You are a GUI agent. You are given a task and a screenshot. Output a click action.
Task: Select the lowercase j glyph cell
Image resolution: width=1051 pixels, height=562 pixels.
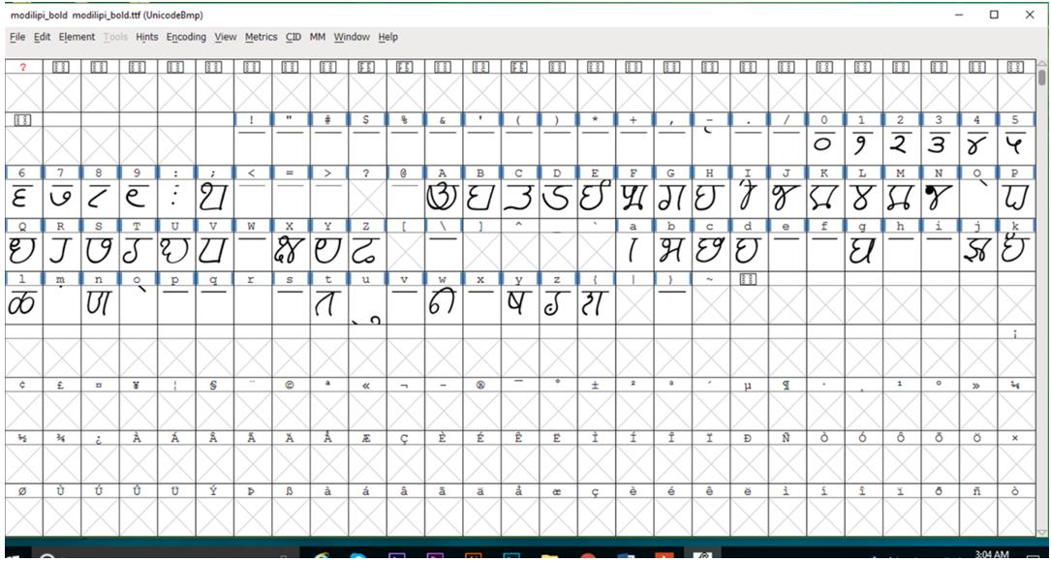[978, 251]
